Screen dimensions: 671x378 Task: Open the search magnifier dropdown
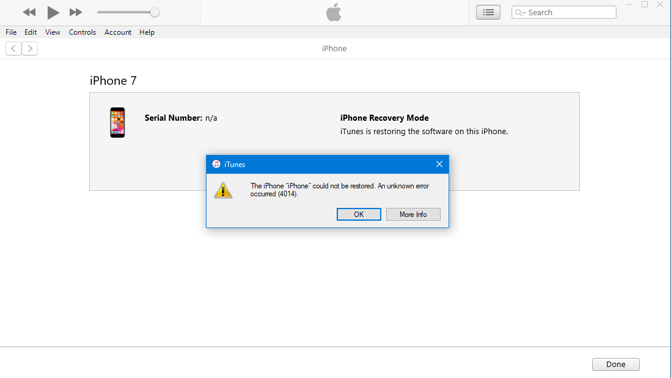520,12
